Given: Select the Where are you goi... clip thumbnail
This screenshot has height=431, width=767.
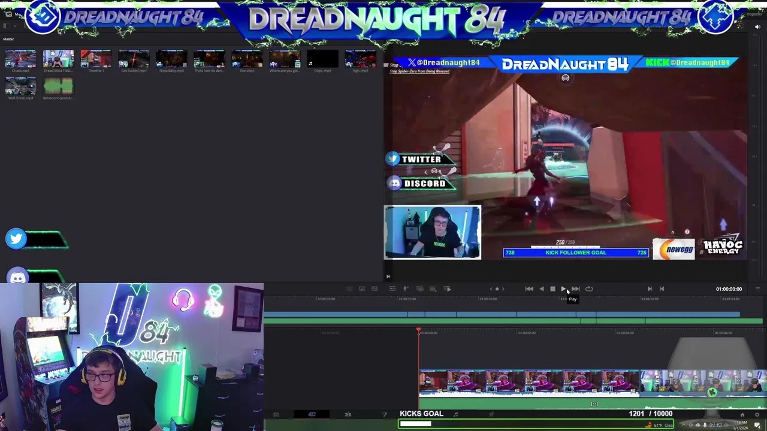Looking at the screenshot, I should tap(285, 59).
